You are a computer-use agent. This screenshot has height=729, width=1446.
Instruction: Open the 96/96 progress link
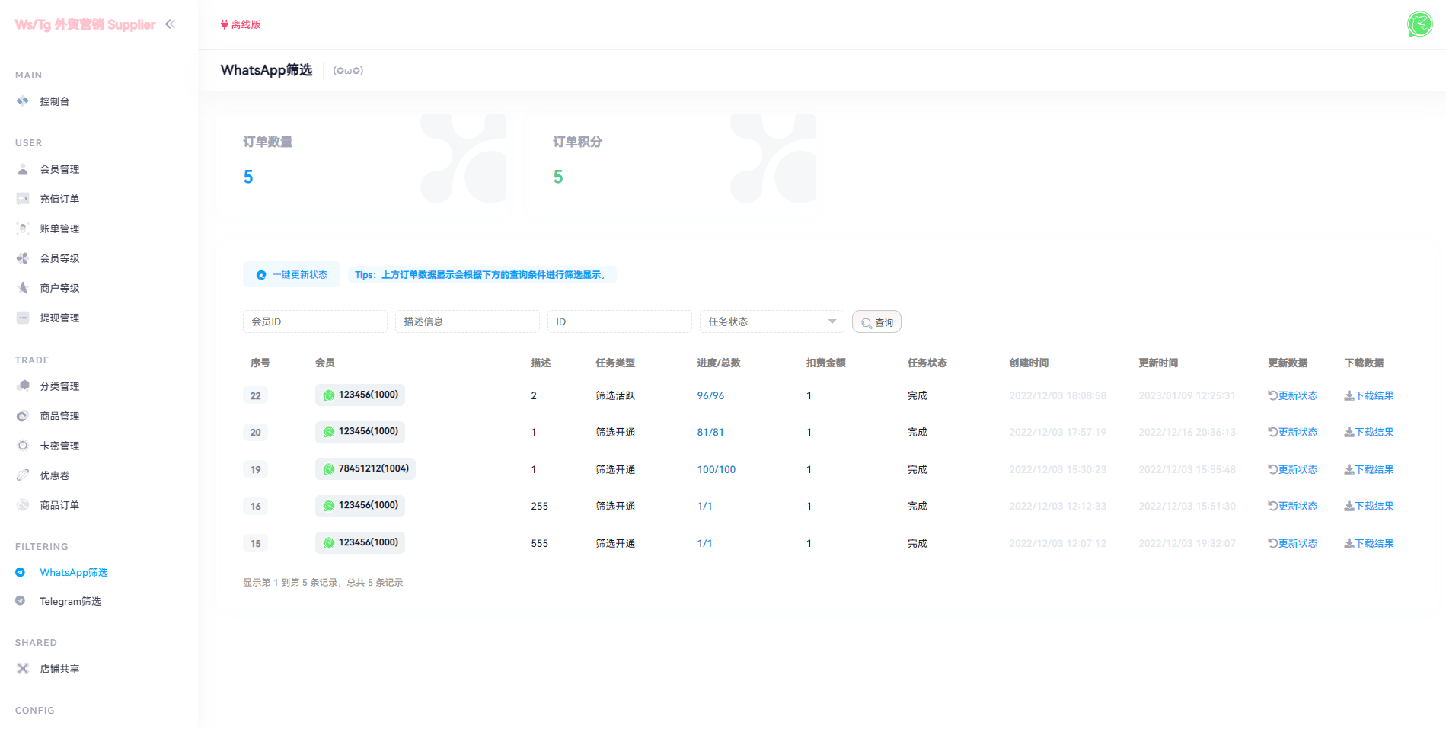[x=710, y=396]
